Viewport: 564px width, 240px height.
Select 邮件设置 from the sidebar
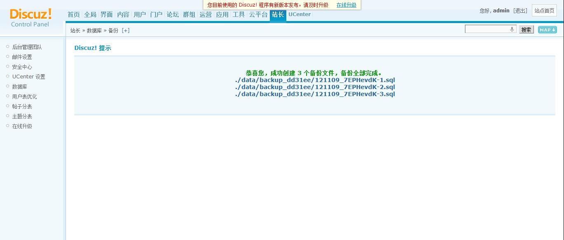point(21,56)
